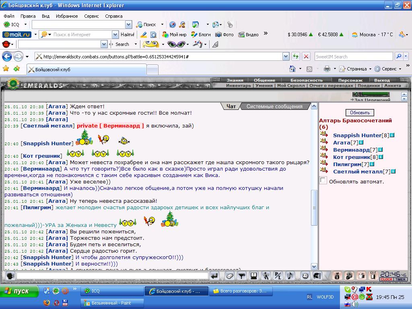Click the Мой мир toolbar link

(x=174, y=35)
